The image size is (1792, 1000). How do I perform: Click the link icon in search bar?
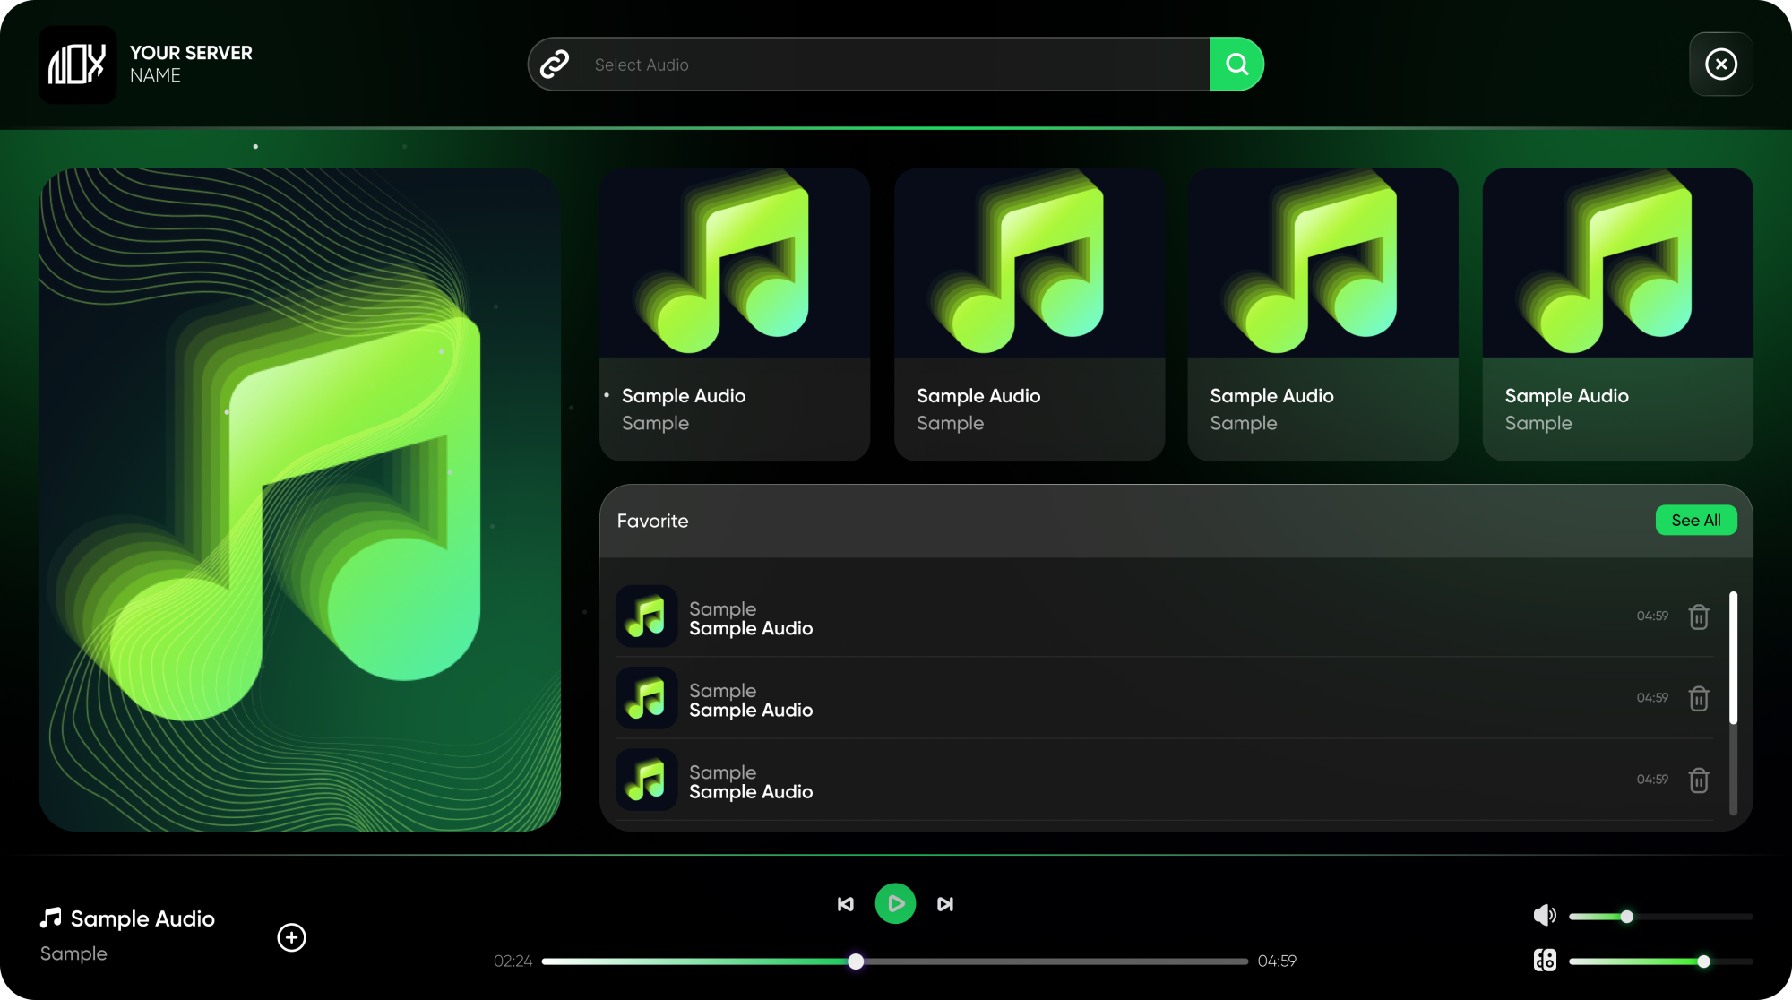(x=555, y=65)
